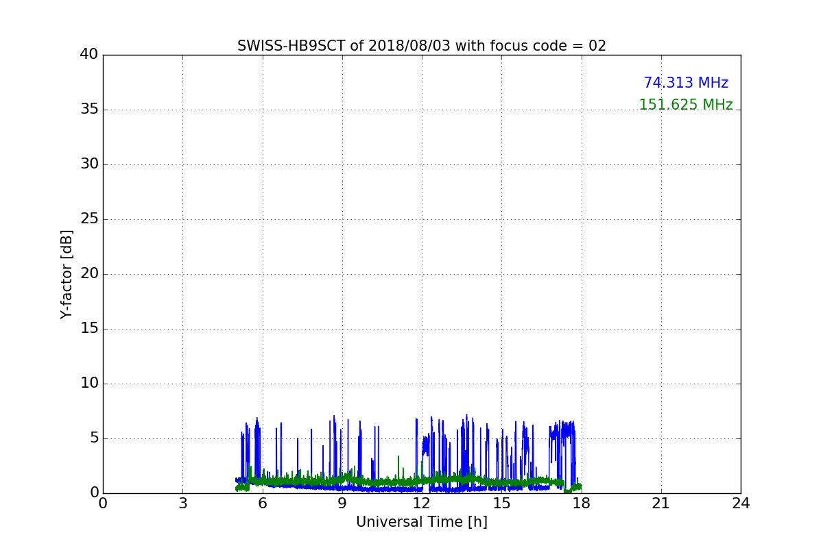Click y-axis tick label 25

click(x=89, y=219)
